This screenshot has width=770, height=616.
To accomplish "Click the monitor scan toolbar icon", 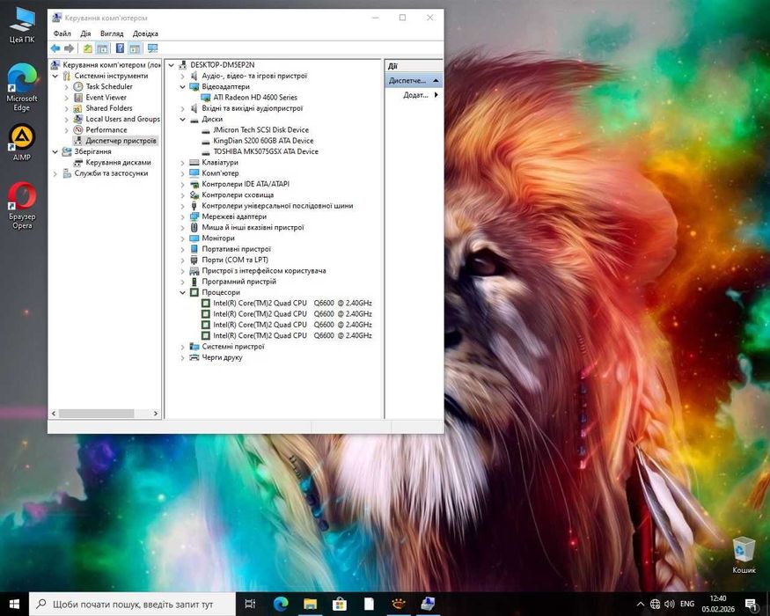I will tap(153, 48).
